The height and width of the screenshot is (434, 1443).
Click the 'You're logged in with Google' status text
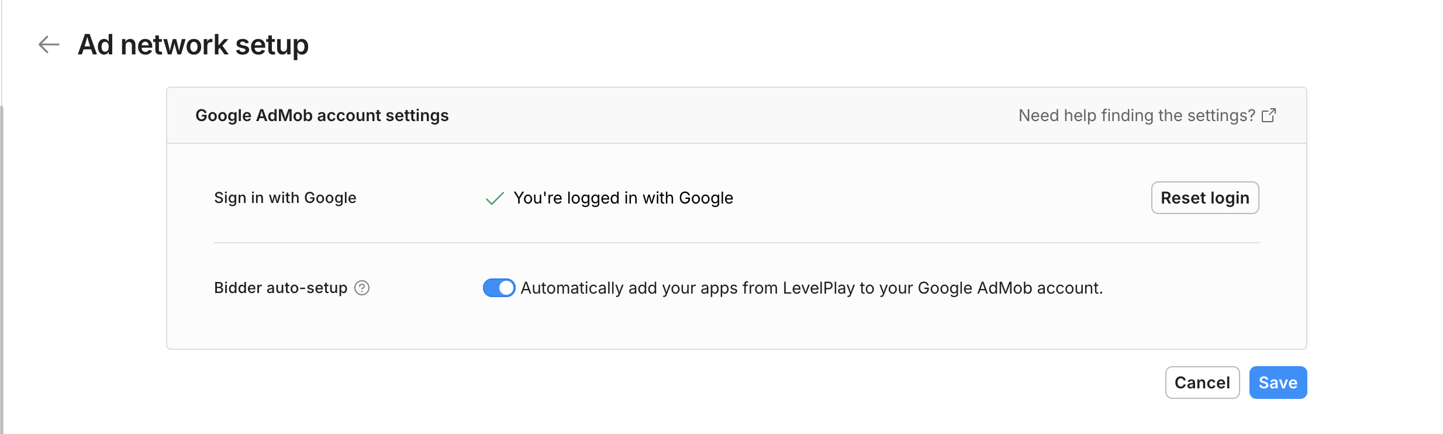click(x=623, y=198)
